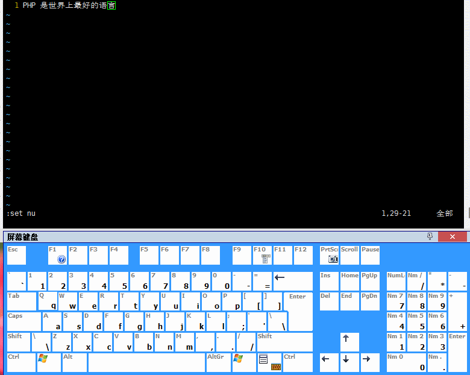
Task: Click the F10 key with menu icon
Action: pyautogui.click(x=262, y=255)
